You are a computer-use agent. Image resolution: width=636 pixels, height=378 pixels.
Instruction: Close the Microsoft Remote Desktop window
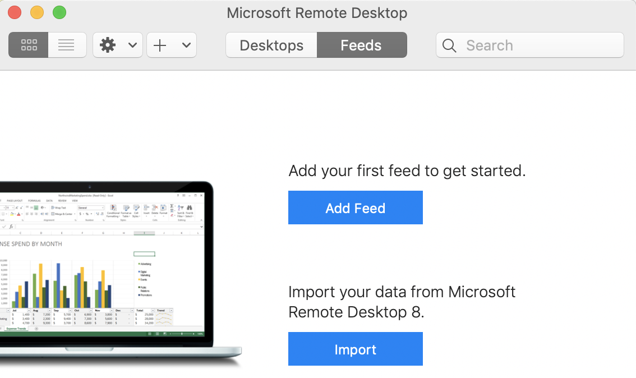[15, 12]
